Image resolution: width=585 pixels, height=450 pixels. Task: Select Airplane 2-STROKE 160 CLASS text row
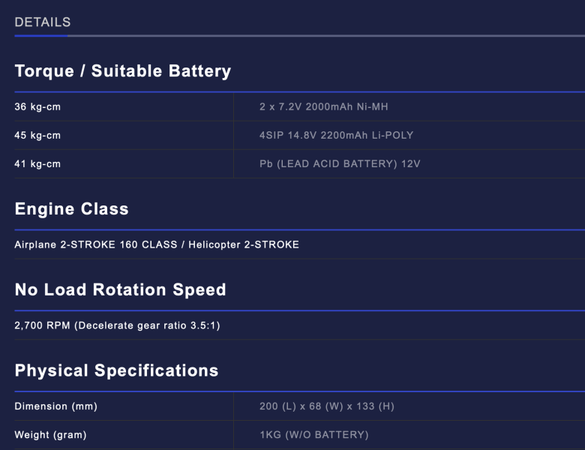(157, 244)
